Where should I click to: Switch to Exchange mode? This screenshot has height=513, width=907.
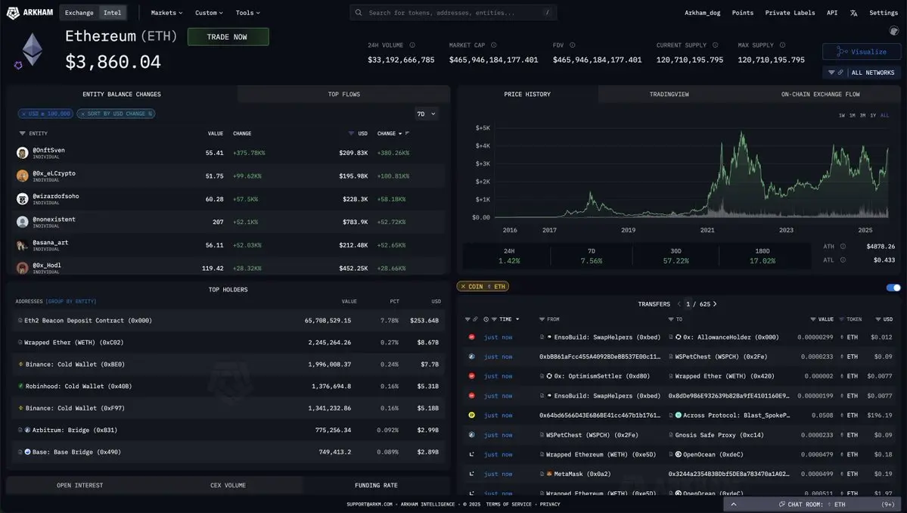coord(79,13)
